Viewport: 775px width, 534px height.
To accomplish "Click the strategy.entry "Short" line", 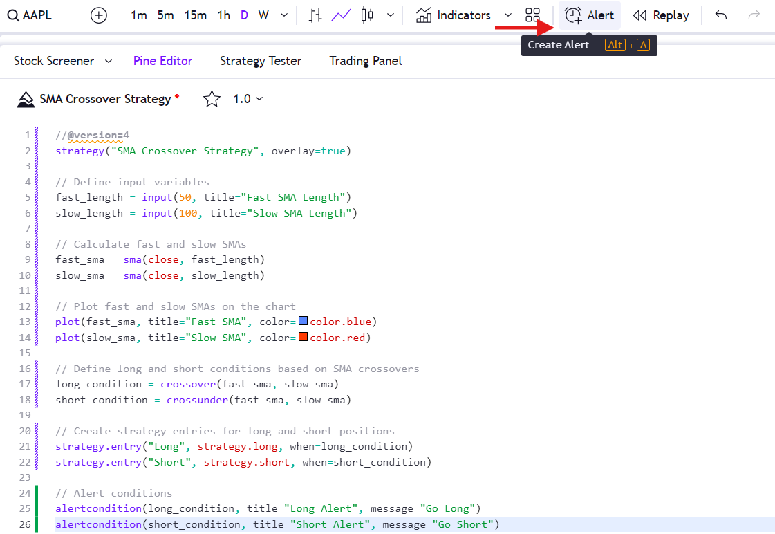I will [x=243, y=462].
